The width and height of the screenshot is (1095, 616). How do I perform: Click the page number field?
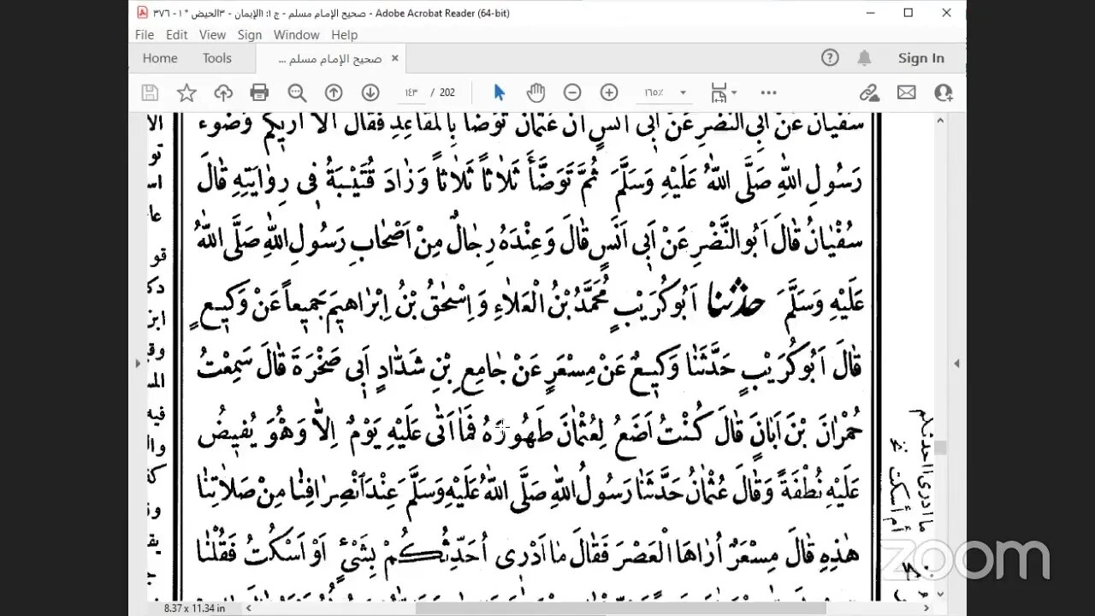(412, 92)
